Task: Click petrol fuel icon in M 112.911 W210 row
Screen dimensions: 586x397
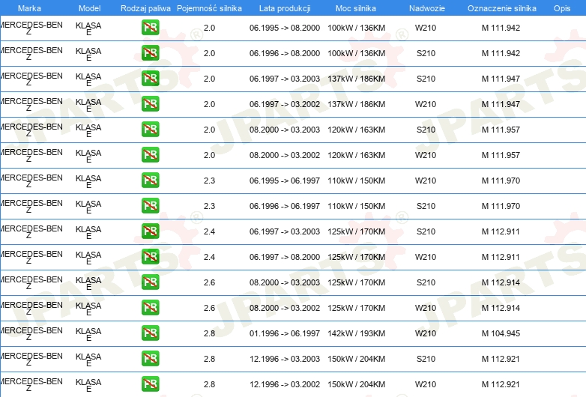Action: [x=150, y=257]
